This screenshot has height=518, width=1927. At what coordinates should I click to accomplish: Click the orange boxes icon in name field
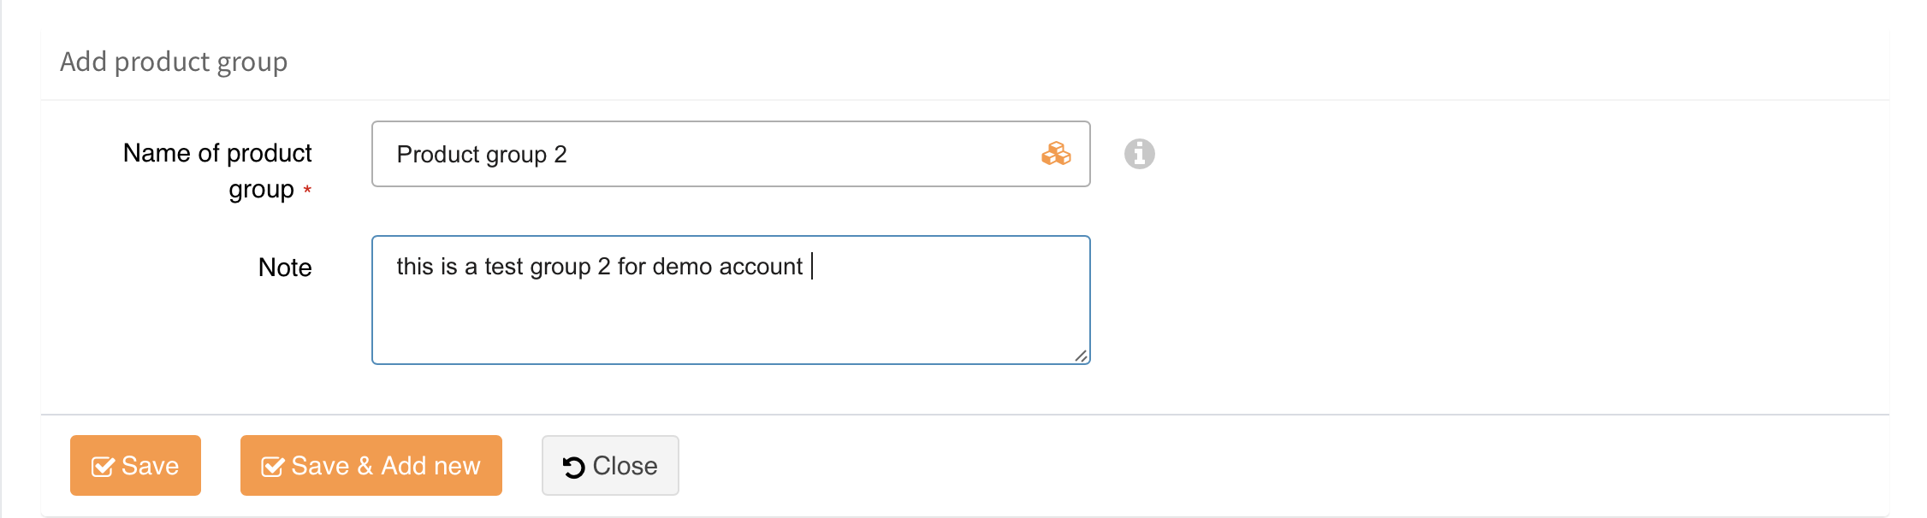(1056, 154)
